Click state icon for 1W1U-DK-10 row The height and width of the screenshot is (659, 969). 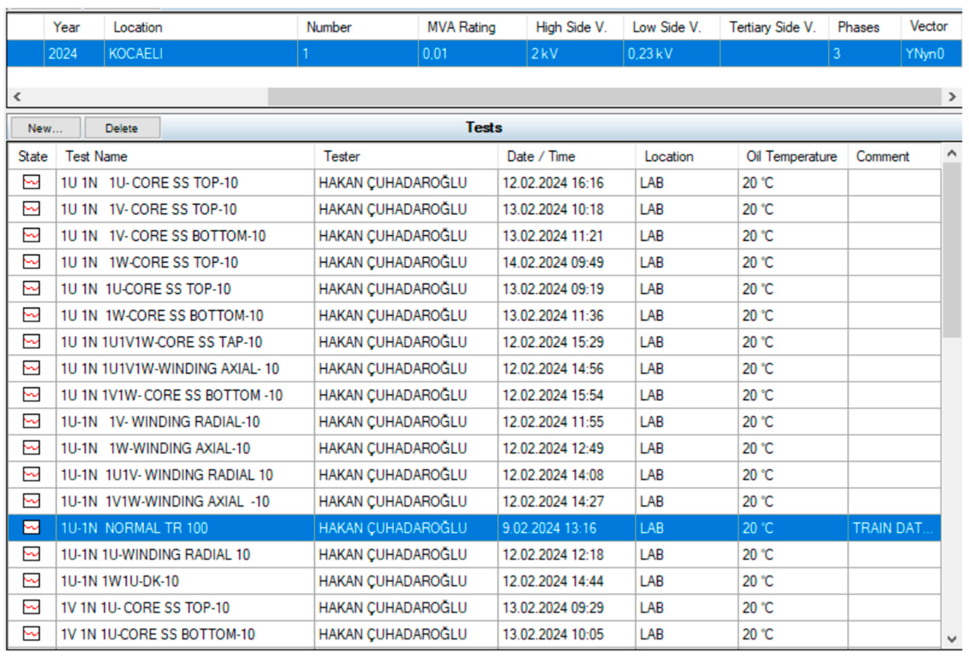coord(31,581)
